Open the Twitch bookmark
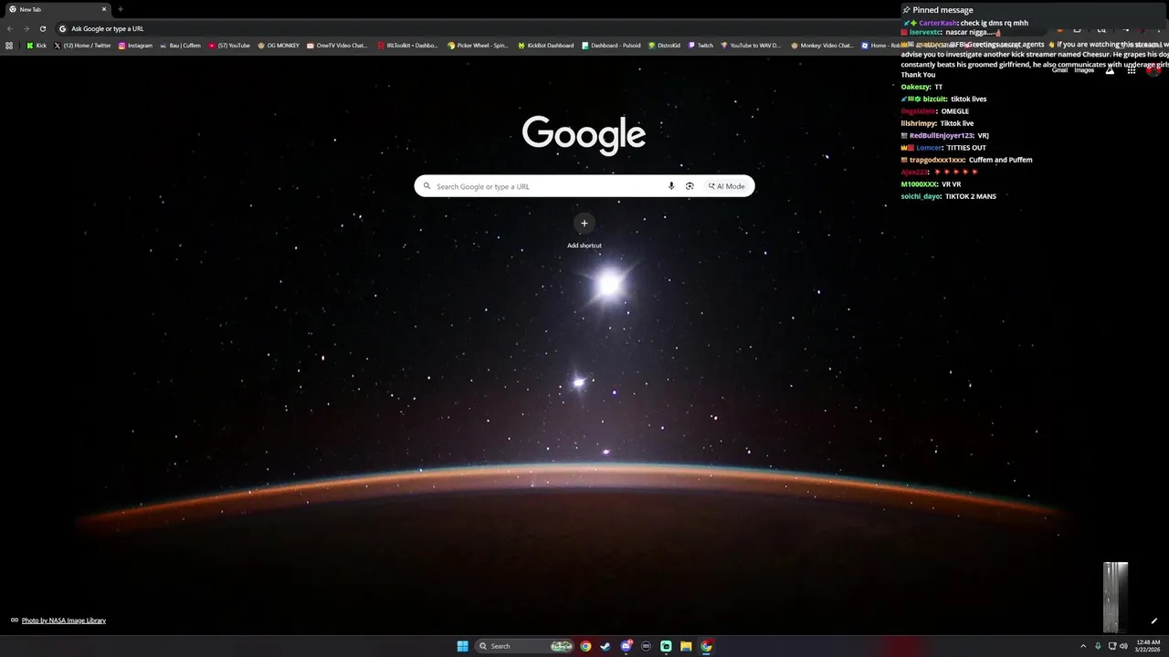 (x=700, y=45)
